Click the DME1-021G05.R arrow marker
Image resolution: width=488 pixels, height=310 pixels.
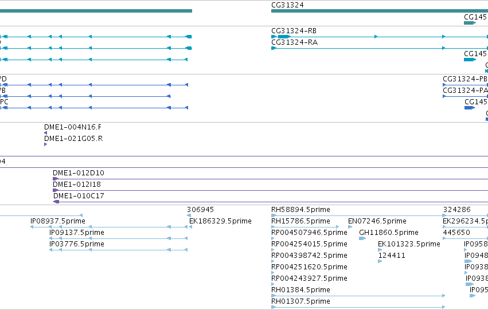click(x=46, y=144)
